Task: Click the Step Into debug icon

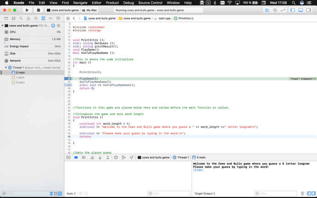Action: 100,158
